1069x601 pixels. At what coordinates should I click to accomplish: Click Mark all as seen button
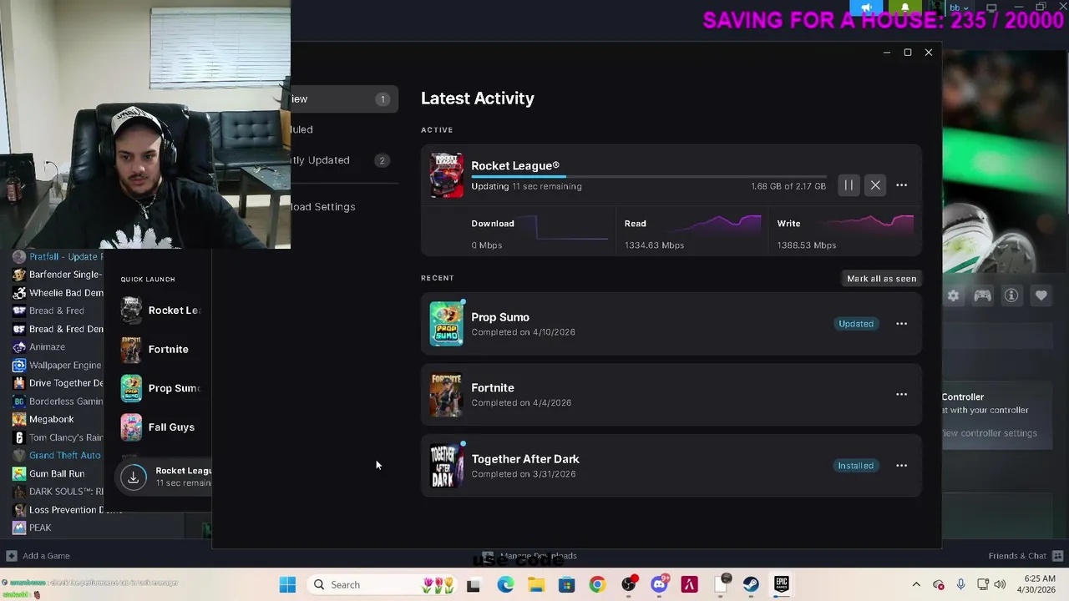coord(881,279)
